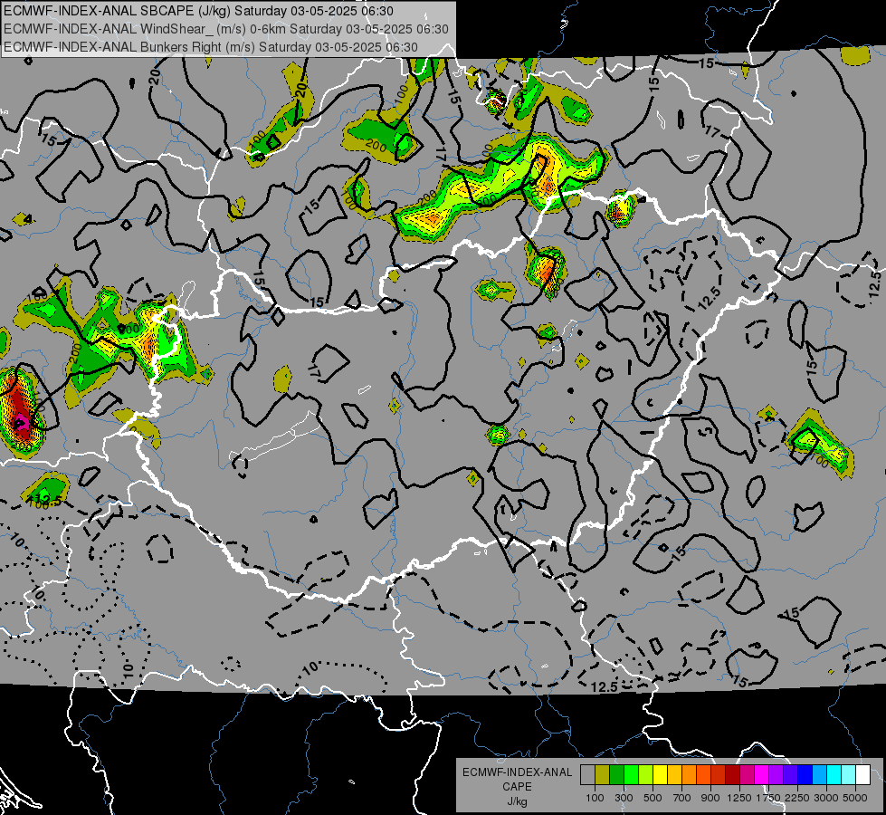Pick the pink-magenta swatch after 1250

point(747,775)
